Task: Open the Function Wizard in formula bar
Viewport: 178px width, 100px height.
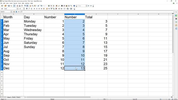Action: point(14,12)
